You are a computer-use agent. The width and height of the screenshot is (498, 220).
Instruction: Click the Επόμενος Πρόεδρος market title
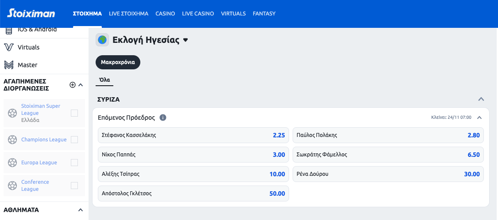pyautogui.click(x=126, y=118)
